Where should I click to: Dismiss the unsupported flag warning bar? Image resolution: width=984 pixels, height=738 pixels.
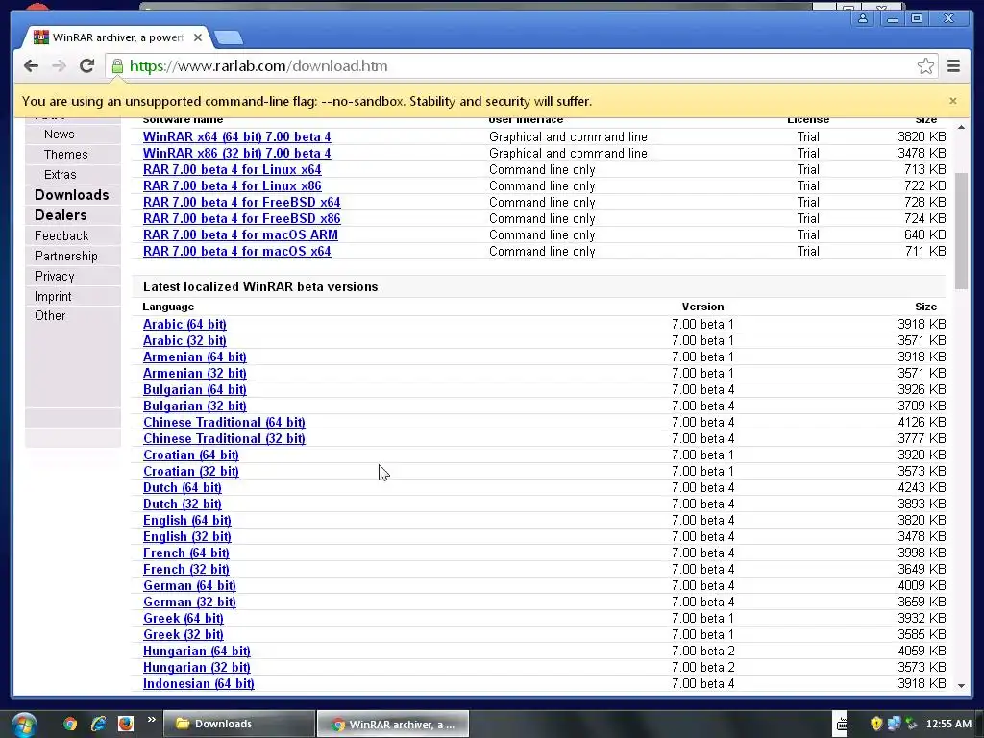point(953,100)
